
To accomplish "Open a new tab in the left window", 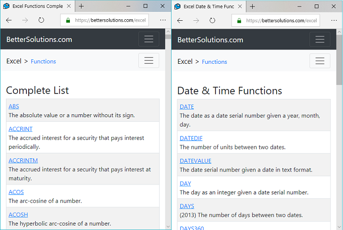I will (x=81, y=6).
